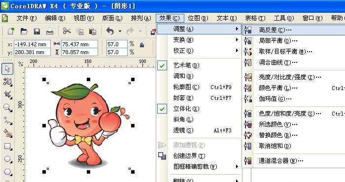Select the Rectangle tool

(8, 146)
